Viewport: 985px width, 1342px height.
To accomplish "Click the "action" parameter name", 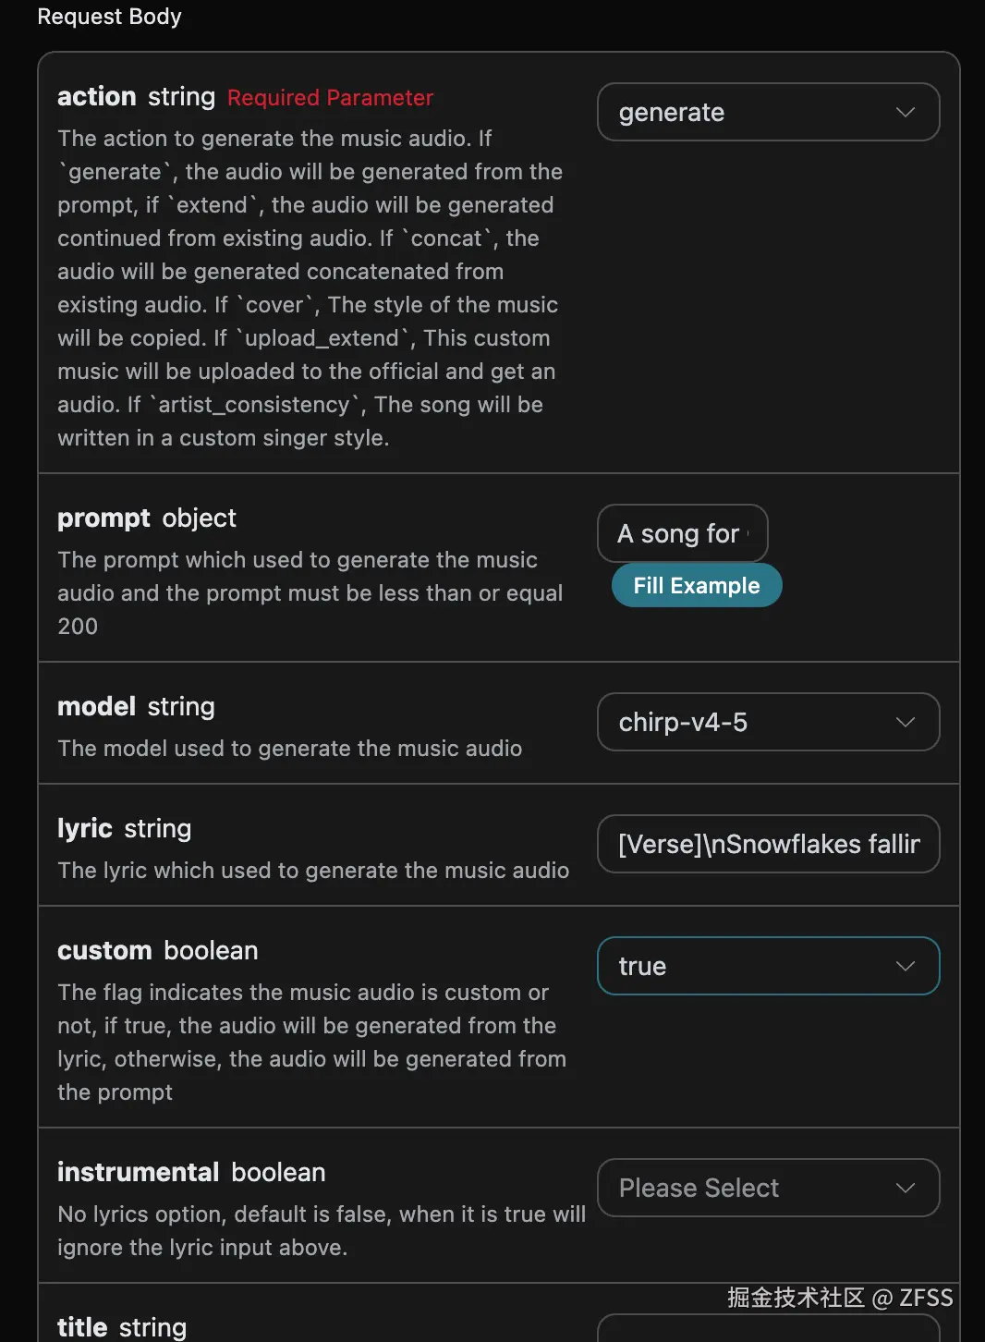I will (x=97, y=97).
